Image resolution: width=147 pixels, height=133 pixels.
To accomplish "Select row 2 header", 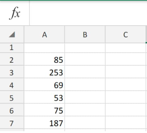I will point(12,59).
